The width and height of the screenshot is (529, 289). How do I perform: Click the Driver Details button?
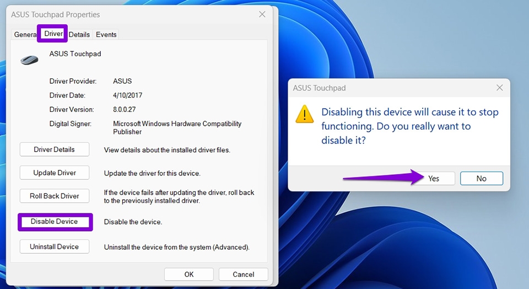55,149
